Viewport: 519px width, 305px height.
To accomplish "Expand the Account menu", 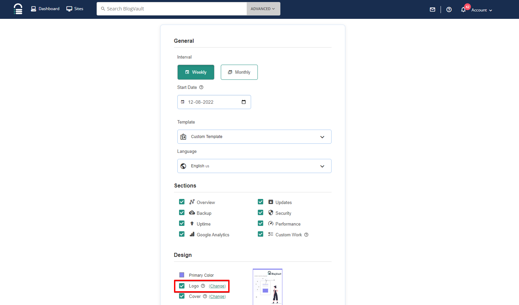I will (x=482, y=10).
